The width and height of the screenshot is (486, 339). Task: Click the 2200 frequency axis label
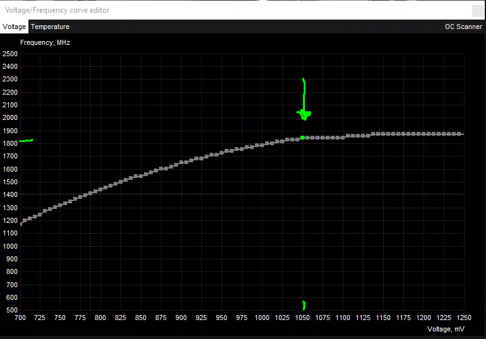(10, 92)
